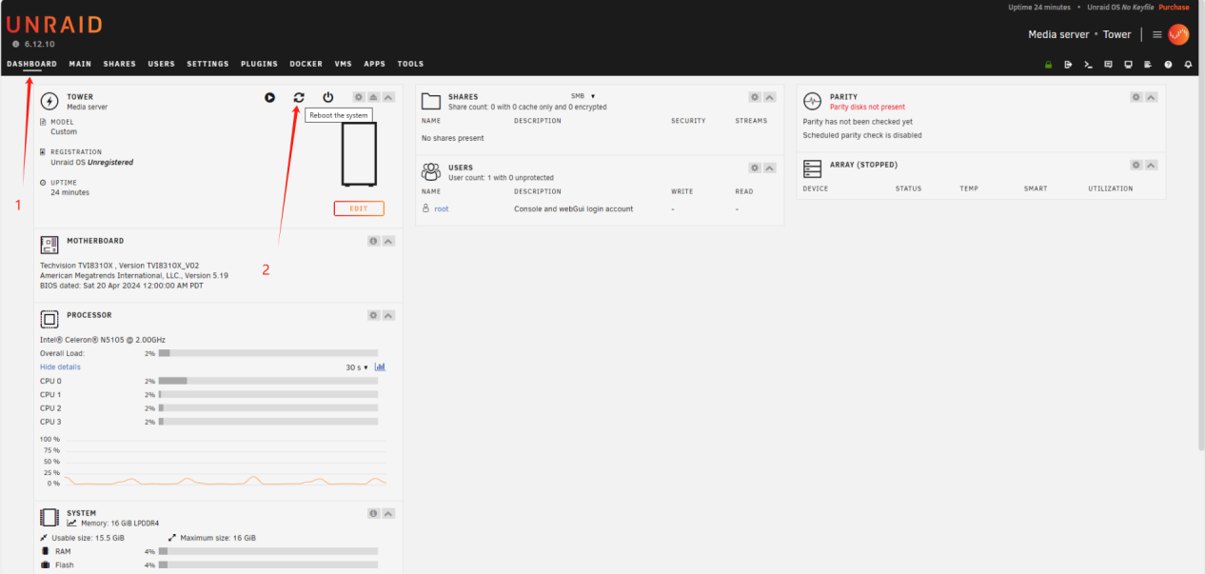Image resolution: width=1205 pixels, height=574 pixels.
Task: Open the VMs tab
Action: pos(344,64)
